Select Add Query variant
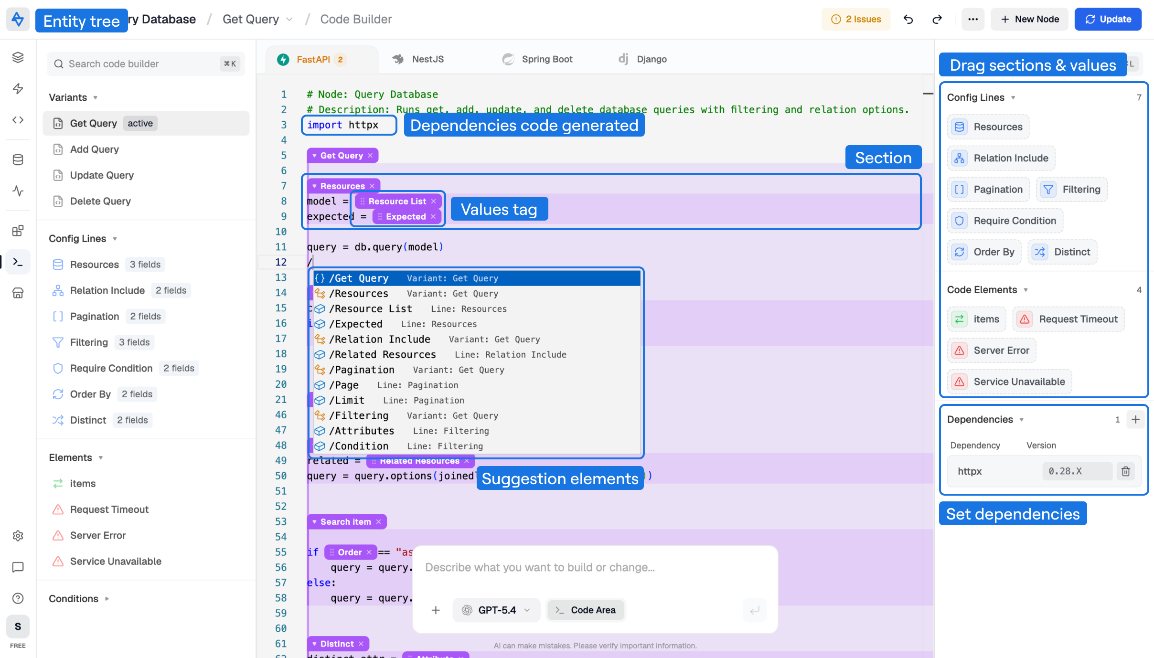The height and width of the screenshot is (658, 1154). (x=146, y=149)
